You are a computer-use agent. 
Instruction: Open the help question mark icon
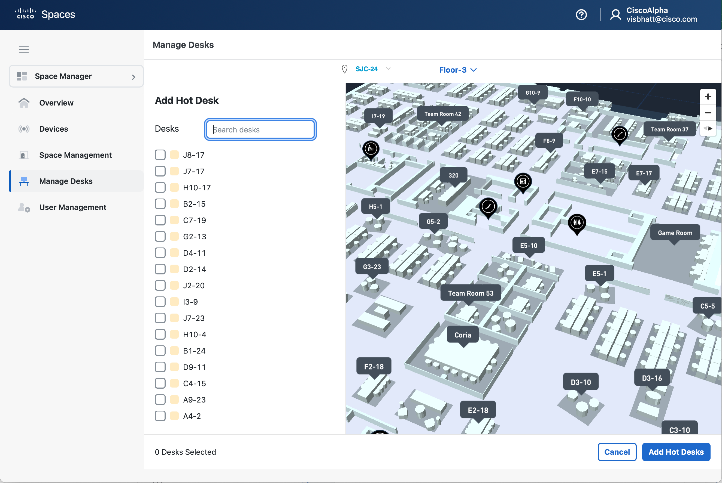[x=581, y=14]
